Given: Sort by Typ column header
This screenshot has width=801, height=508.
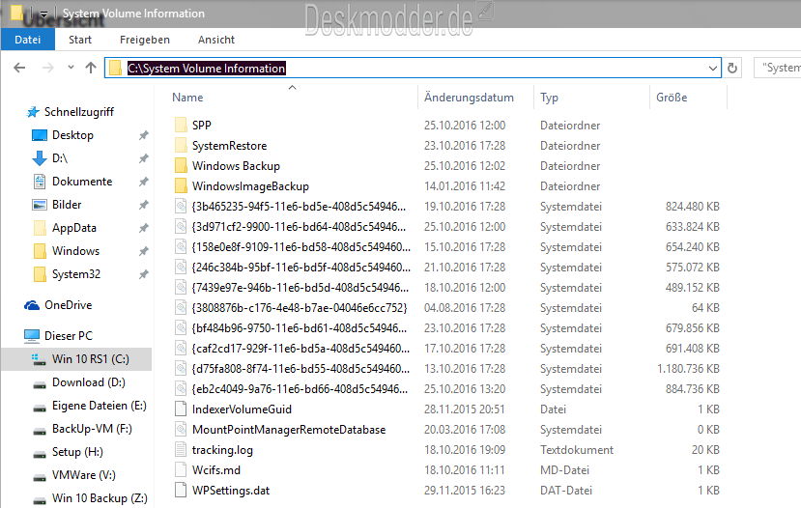Looking at the screenshot, I should 549,98.
